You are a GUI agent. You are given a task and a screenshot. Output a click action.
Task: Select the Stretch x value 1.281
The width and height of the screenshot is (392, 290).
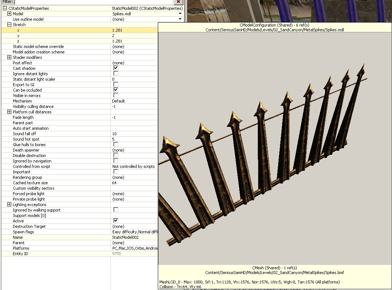tap(117, 30)
